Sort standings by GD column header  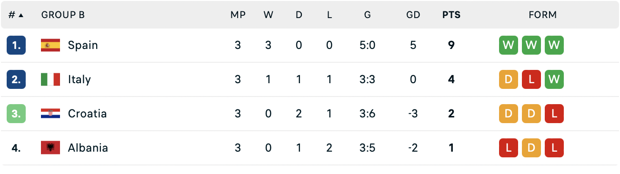413,15
